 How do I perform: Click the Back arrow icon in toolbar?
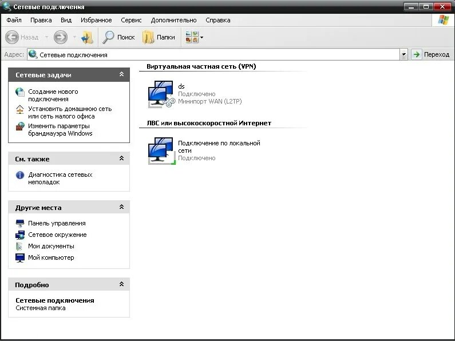[x=12, y=37]
